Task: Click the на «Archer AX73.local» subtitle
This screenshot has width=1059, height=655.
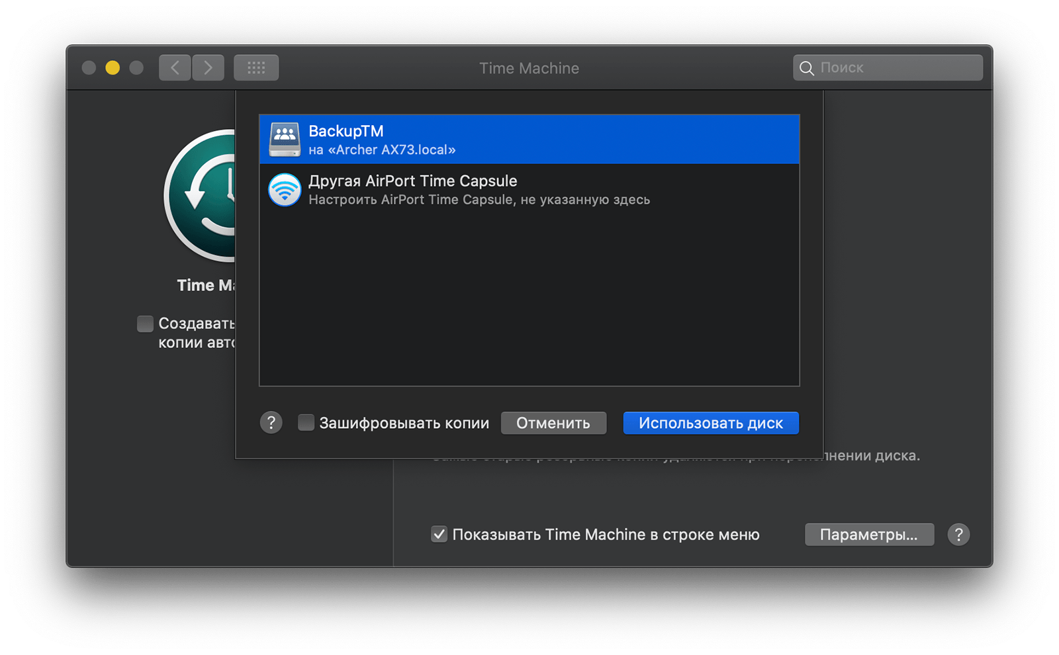Action: (x=382, y=150)
